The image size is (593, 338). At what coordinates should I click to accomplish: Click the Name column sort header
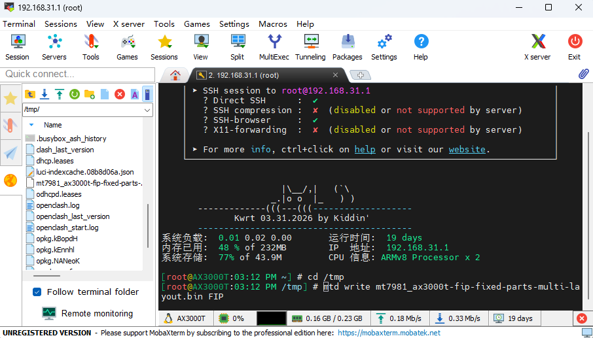[52, 125]
